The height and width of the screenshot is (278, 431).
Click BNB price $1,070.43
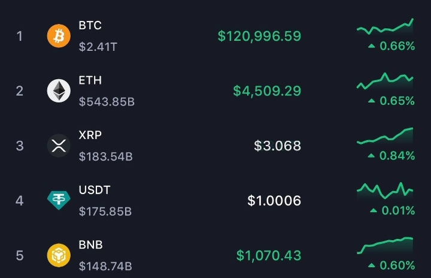point(268,256)
